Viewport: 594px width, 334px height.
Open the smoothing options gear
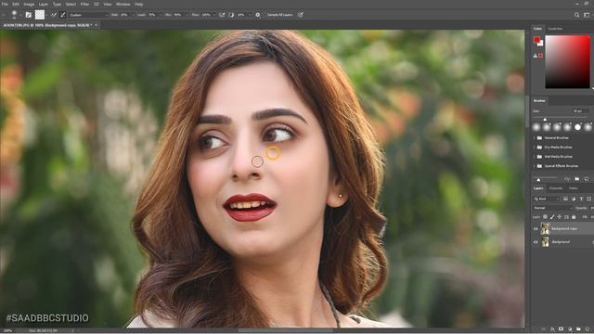[x=258, y=15]
